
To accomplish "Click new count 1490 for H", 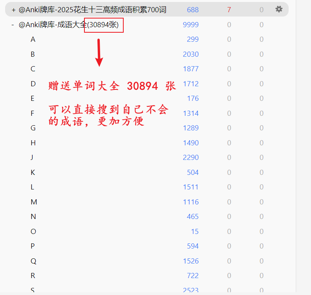I will pos(190,143).
